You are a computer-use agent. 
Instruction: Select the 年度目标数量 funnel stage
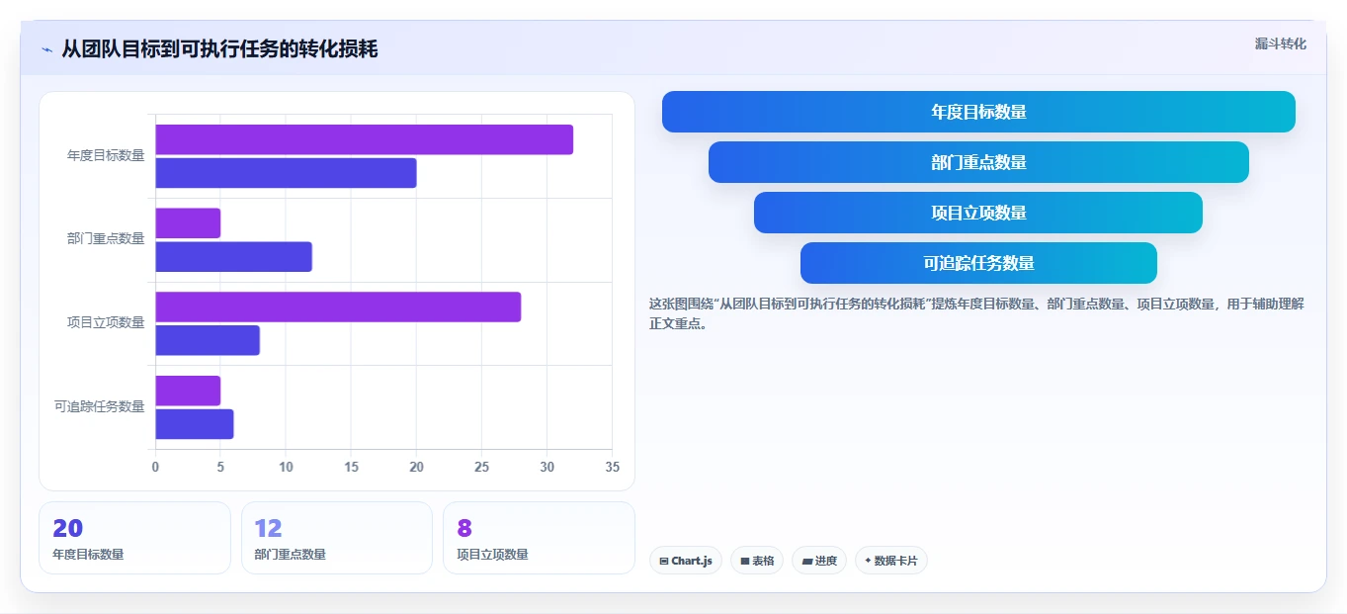(x=978, y=112)
